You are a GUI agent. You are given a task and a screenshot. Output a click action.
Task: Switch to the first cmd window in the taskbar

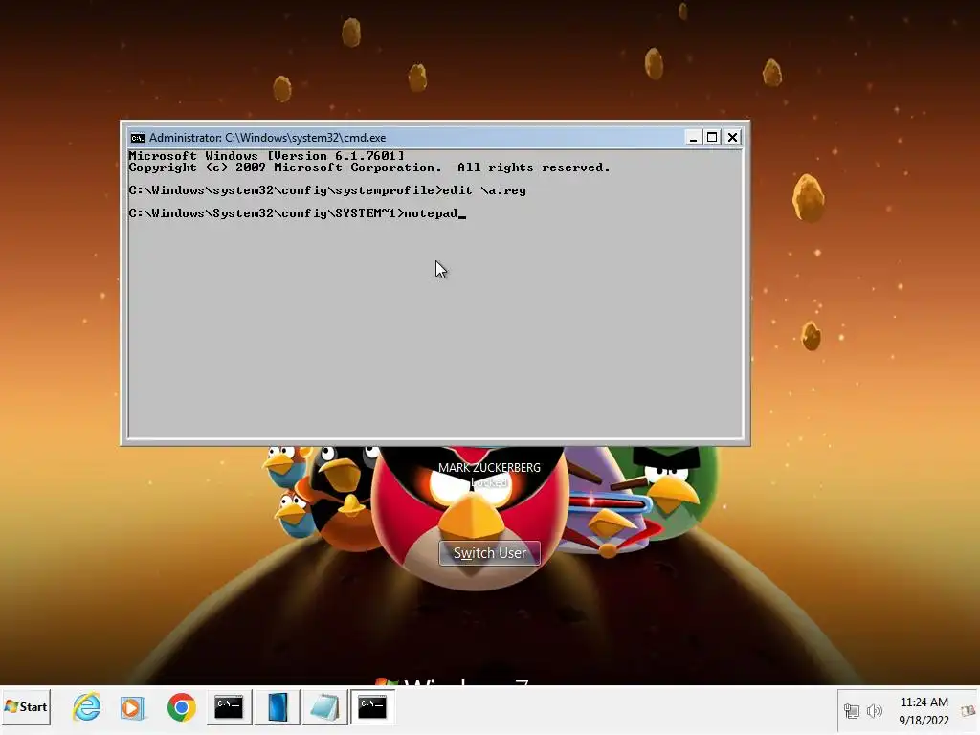[229, 707]
